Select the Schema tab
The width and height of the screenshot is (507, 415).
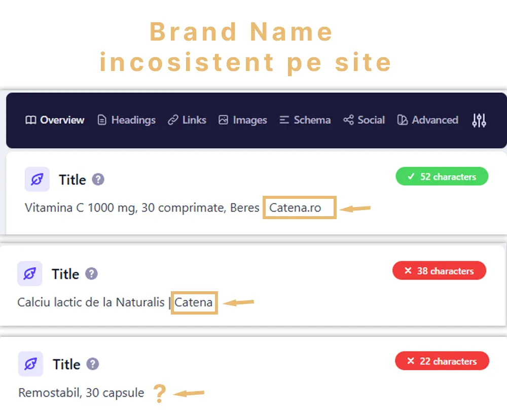click(x=305, y=120)
